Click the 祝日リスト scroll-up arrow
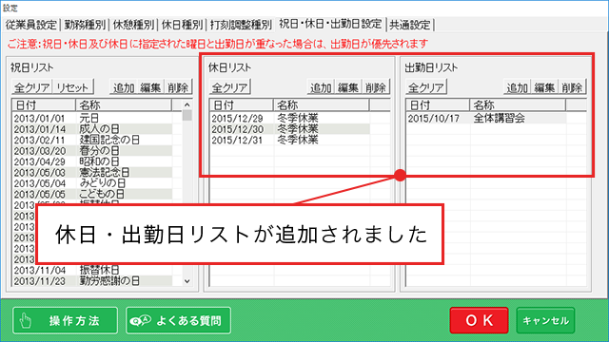The image size is (609, 342). 187,104
